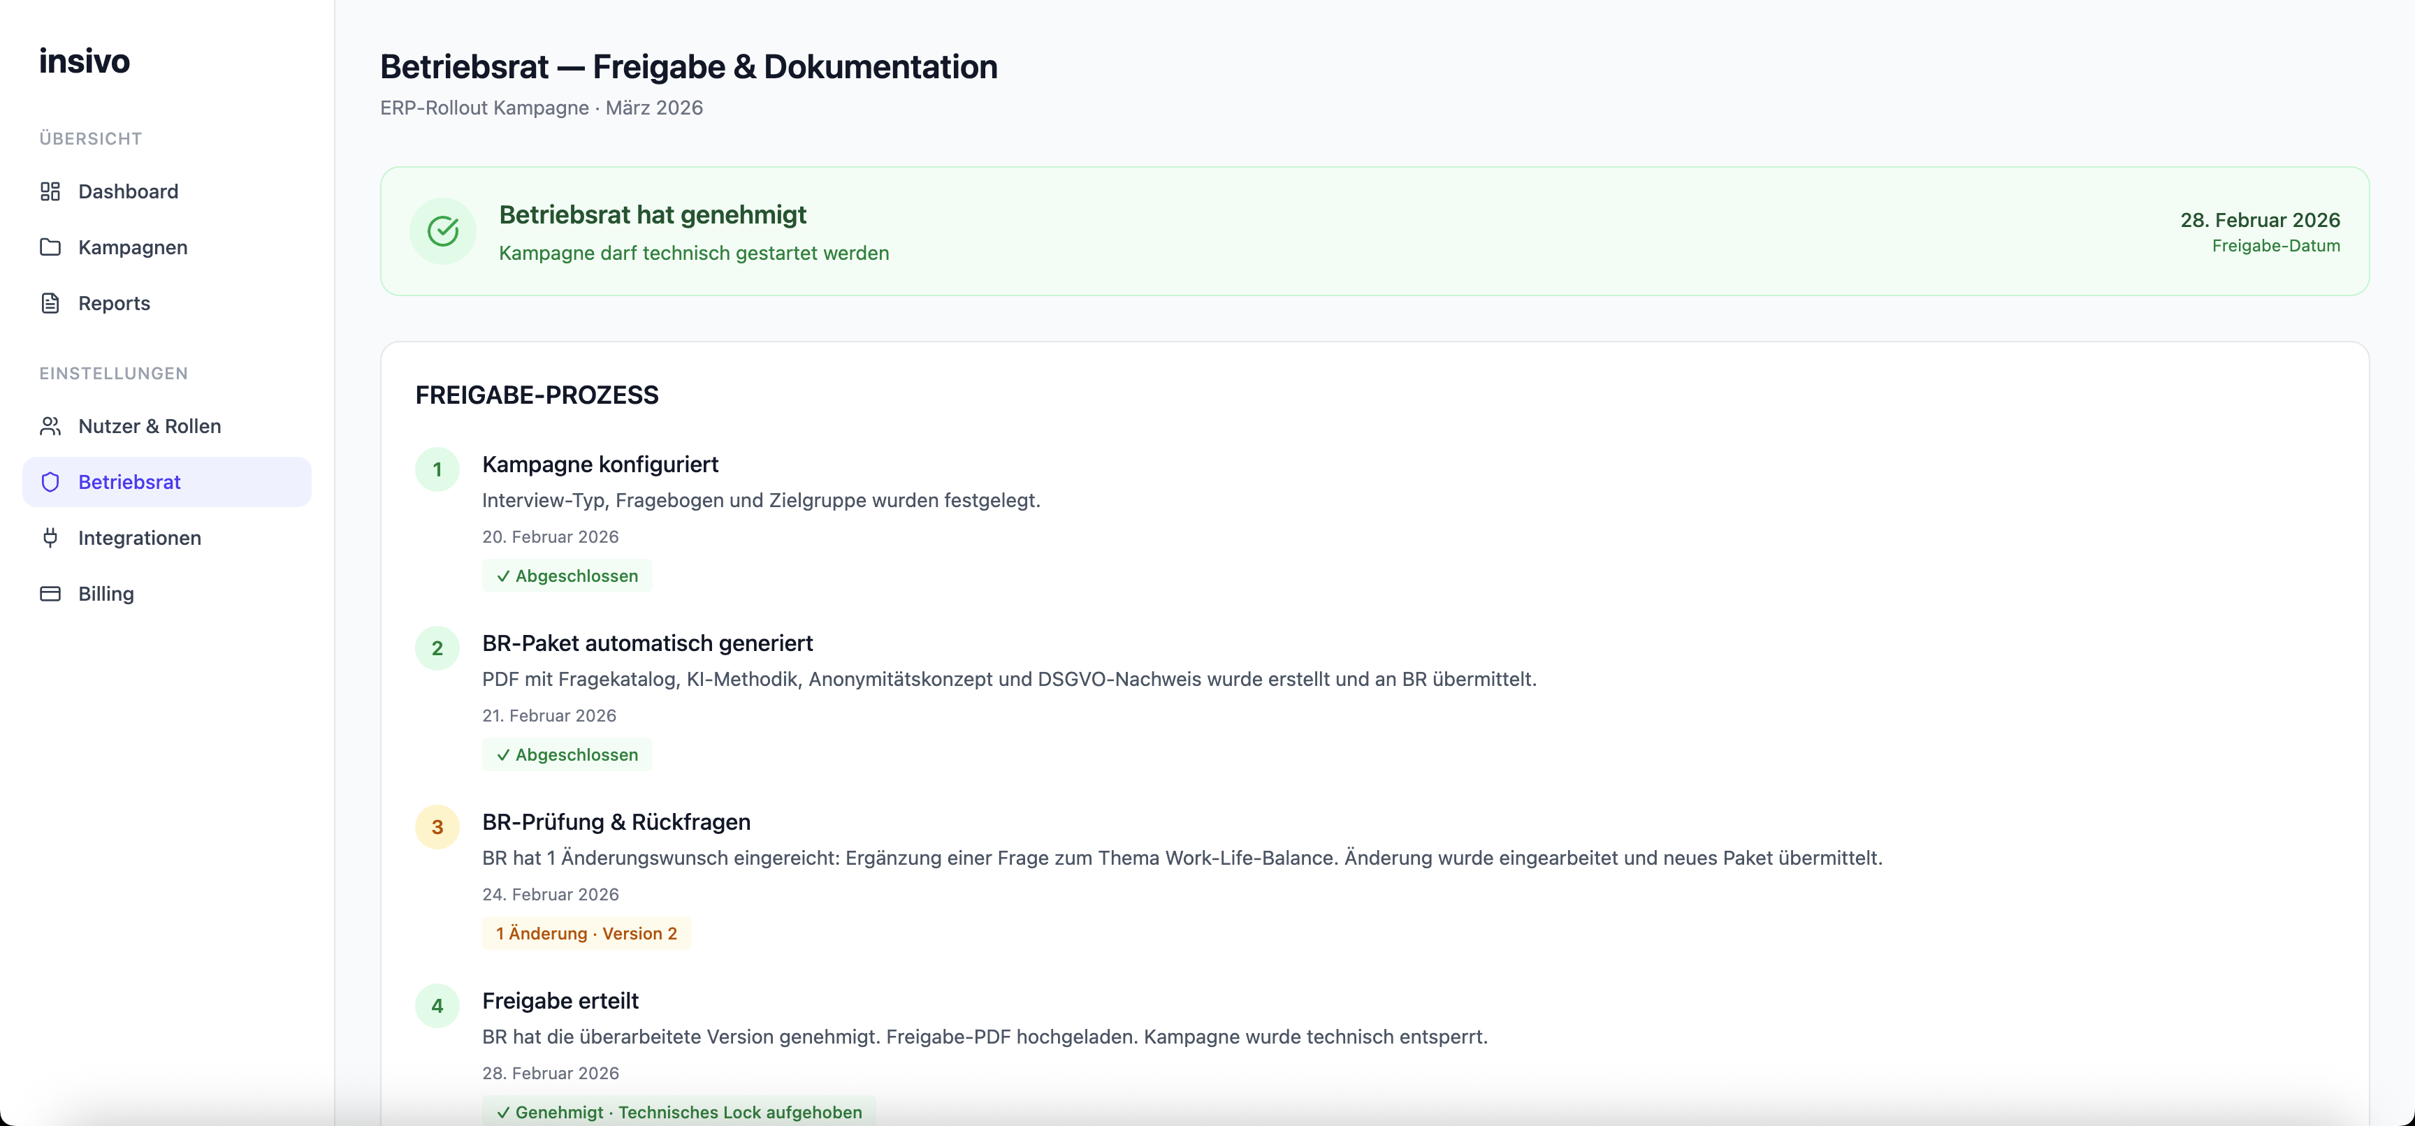This screenshot has width=2415, height=1126.
Task: Click the 28. Februar 2026 Freigabe-Datum
Action: (x=2259, y=220)
